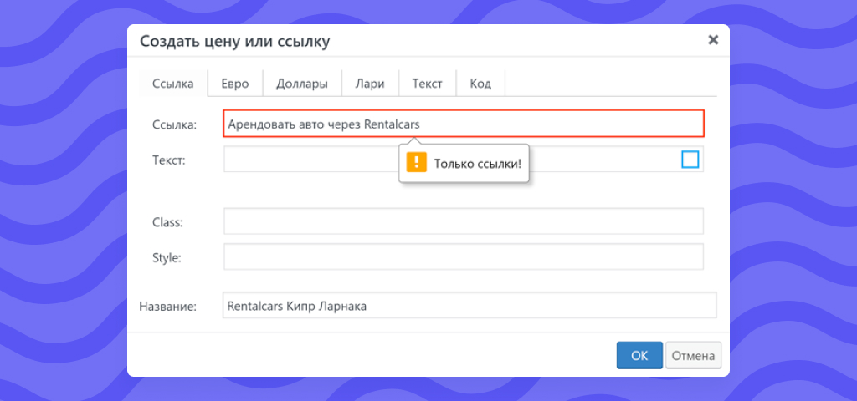Click the "Название:" field label

point(167,307)
